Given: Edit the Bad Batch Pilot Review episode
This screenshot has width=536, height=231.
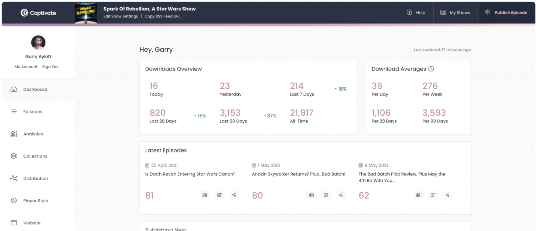Looking at the screenshot, I should pyautogui.click(x=433, y=195).
